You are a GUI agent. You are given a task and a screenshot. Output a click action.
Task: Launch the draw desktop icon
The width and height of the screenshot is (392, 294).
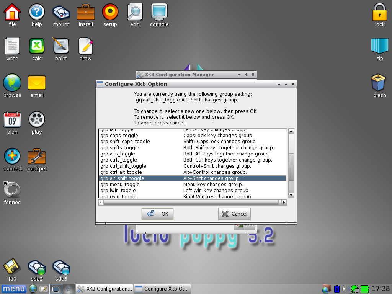85,46
